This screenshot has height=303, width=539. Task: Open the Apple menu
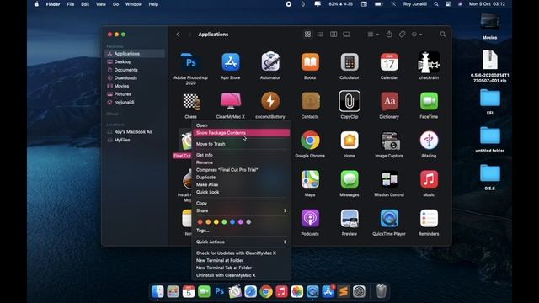(x=36, y=4)
